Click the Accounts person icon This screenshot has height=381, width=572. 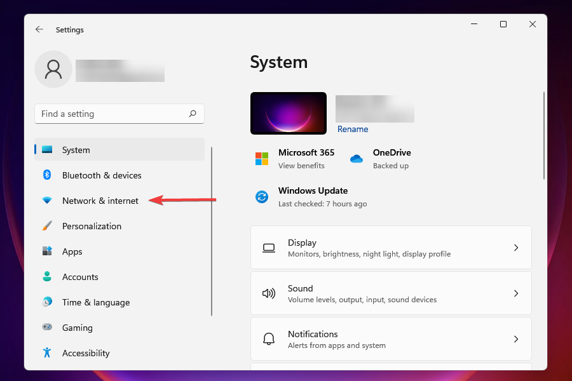coord(47,276)
